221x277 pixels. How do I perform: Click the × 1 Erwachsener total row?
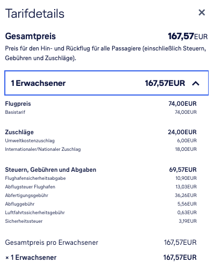(x=101, y=258)
